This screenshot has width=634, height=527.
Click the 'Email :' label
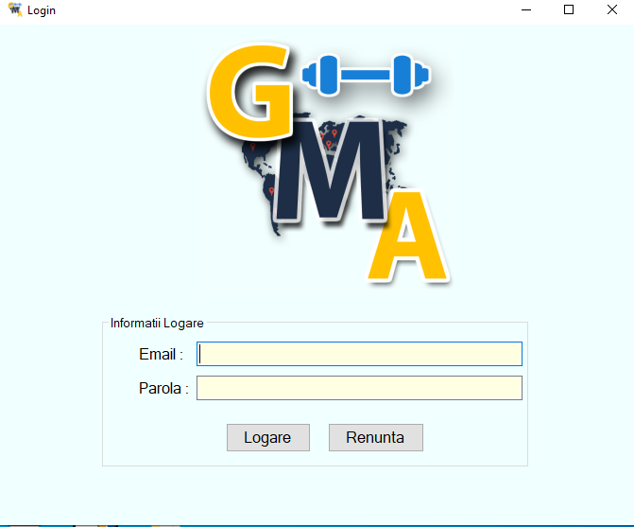pyautogui.click(x=161, y=354)
